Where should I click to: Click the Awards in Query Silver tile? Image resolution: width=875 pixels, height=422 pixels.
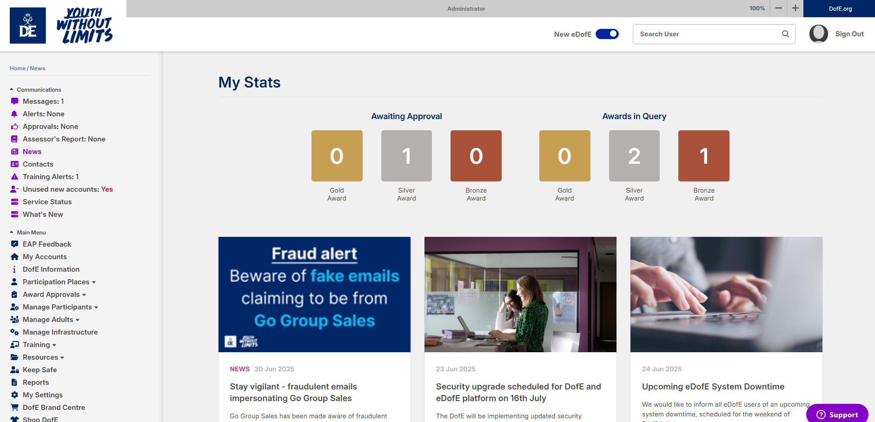[634, 156]
